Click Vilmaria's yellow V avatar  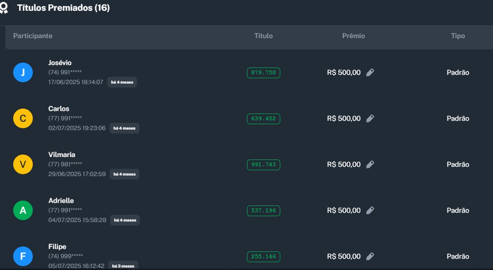[23, 165]
